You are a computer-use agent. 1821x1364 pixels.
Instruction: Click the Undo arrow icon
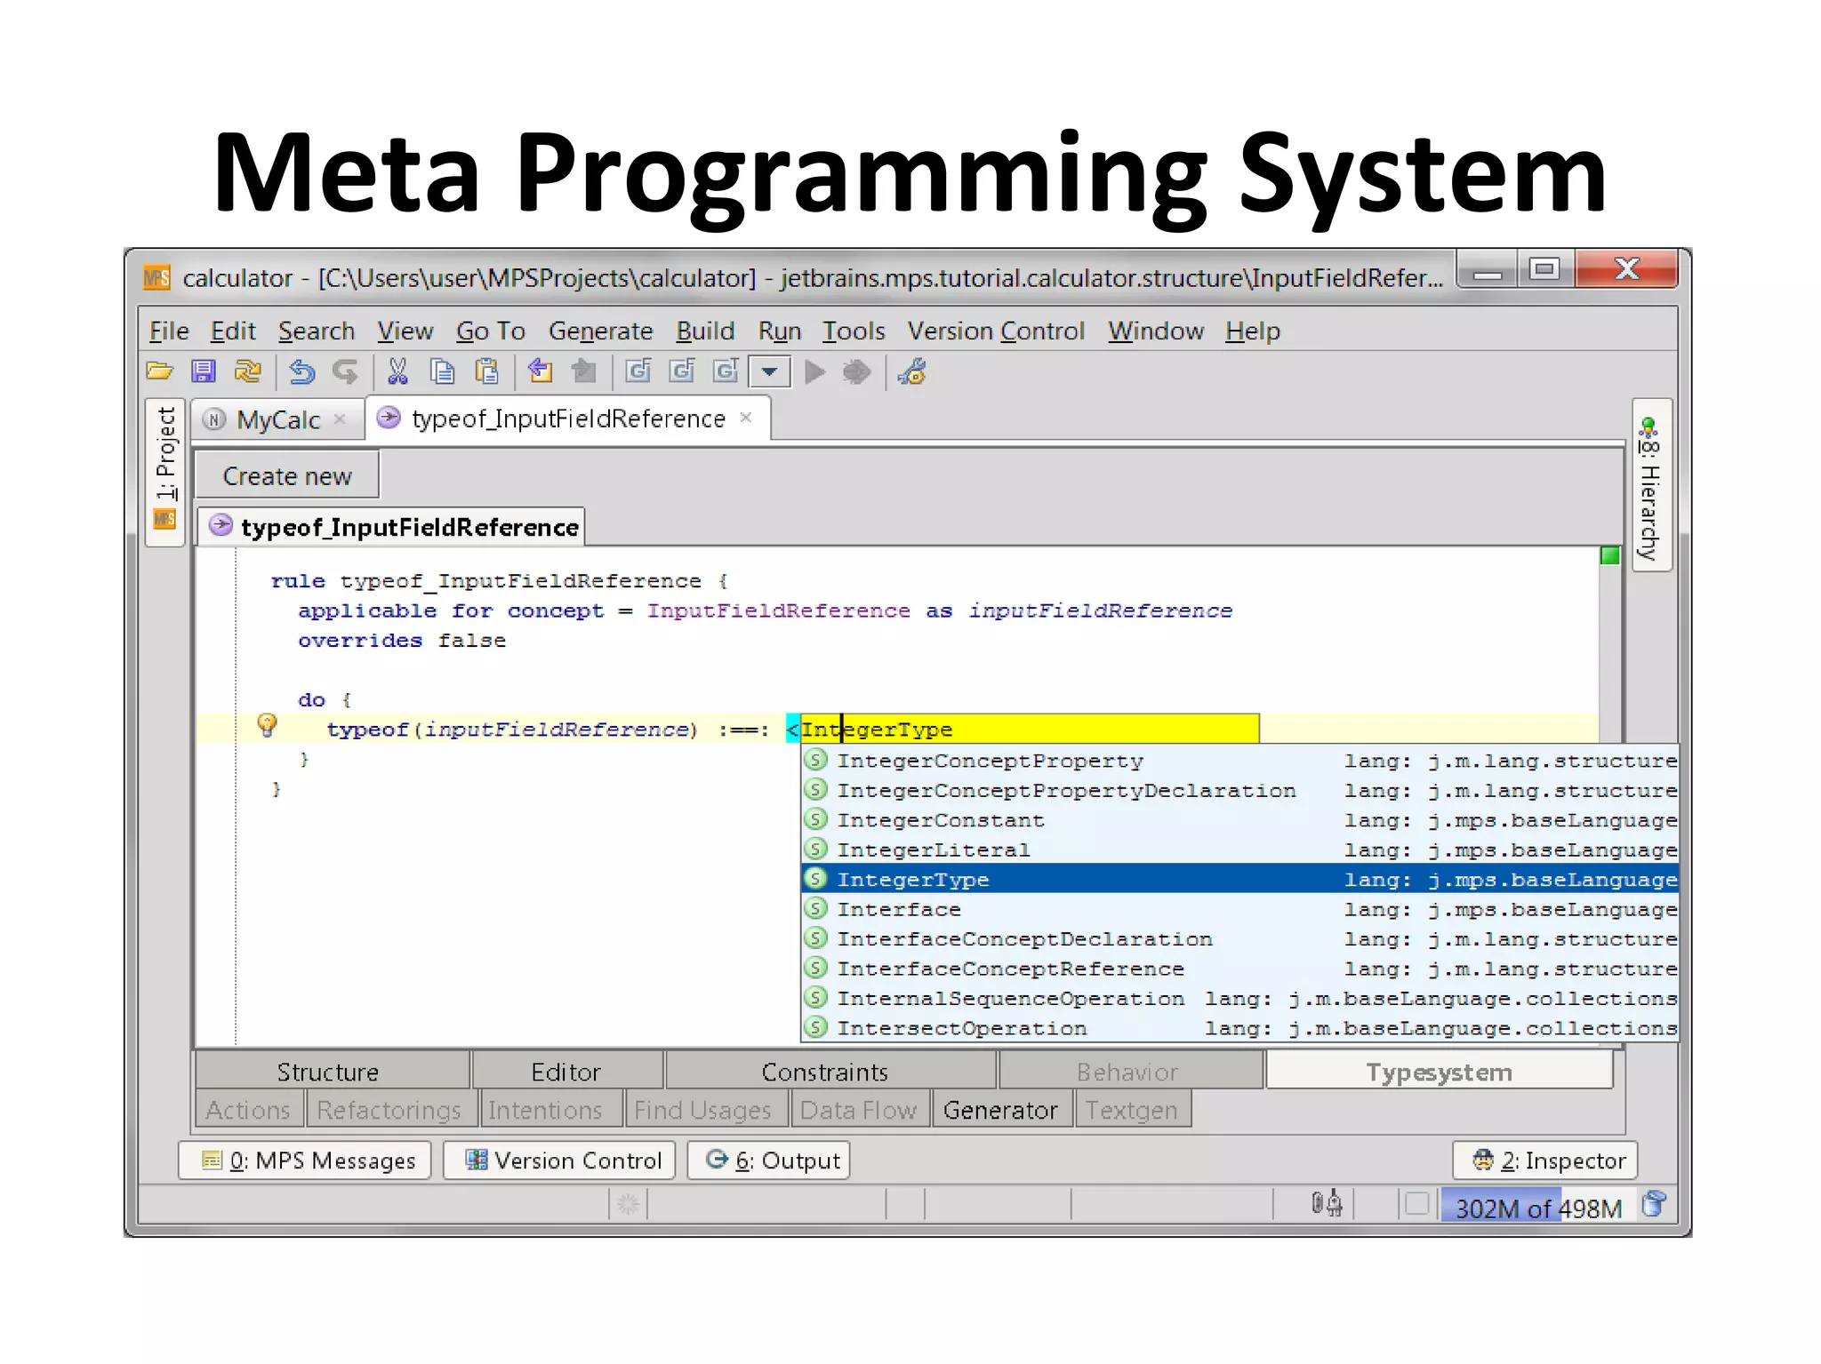click(301, 371)
